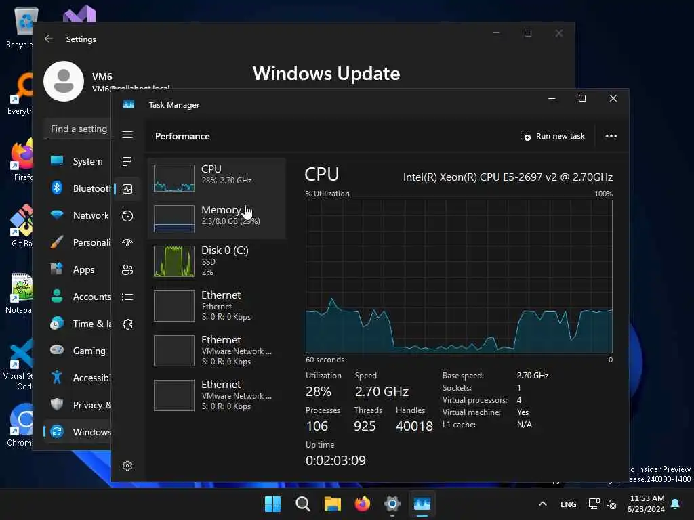
Task: Open Network section in Settings sidebar
Action: pyautogui.click(x=78, y=215)
